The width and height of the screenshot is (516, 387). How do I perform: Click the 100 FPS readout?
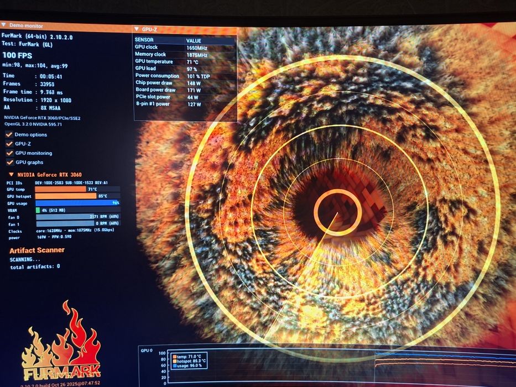pos(18,55)
